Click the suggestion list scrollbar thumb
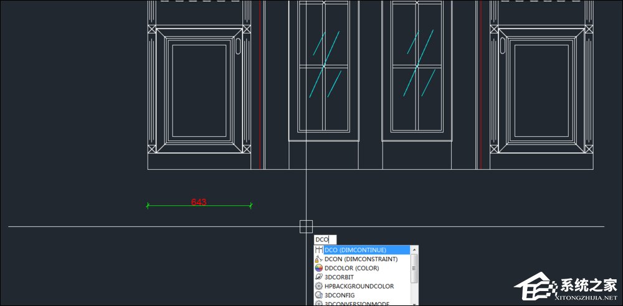 pos(414,267)
